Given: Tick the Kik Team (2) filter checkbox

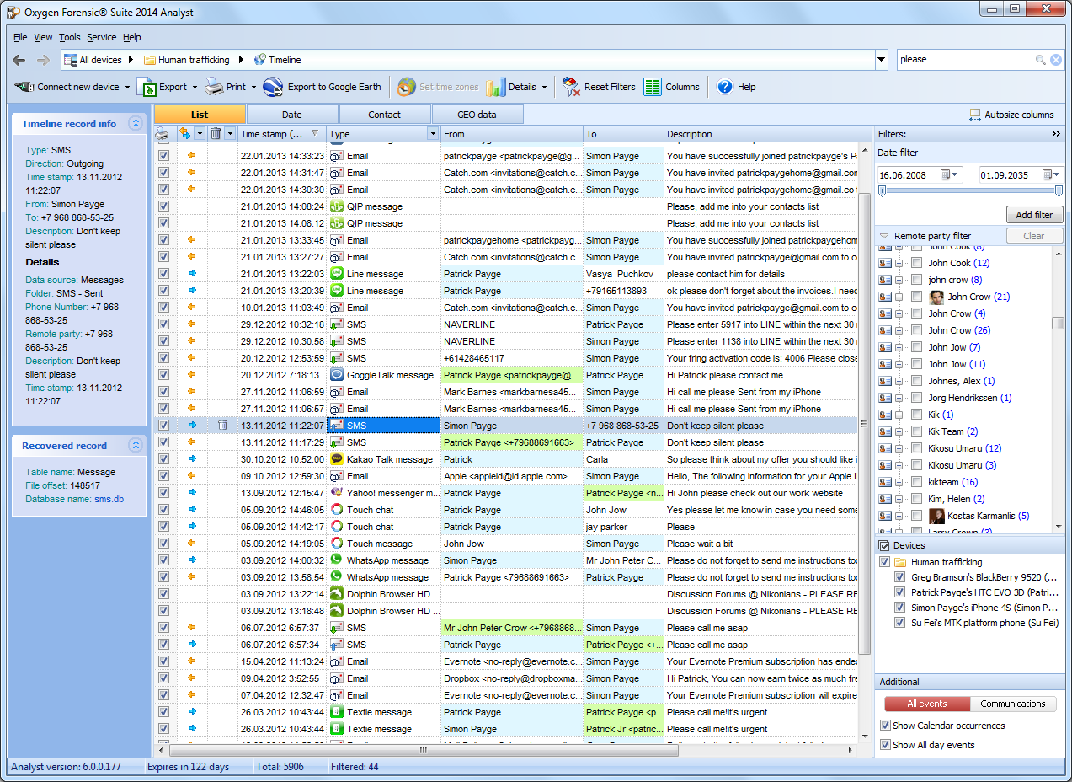Looking at the screenshot, I should click(x=917, y=431).
